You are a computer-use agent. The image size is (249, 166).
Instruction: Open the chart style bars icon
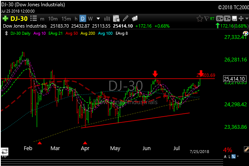[x=107, y=19]
